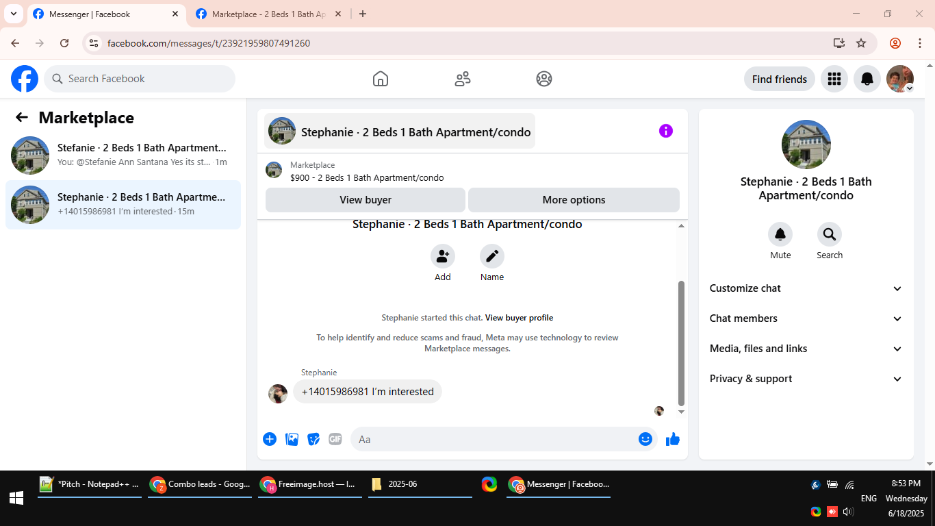
Task: Expand Media, files and links section
Action: pyautogui.click(x=806, y=349)
